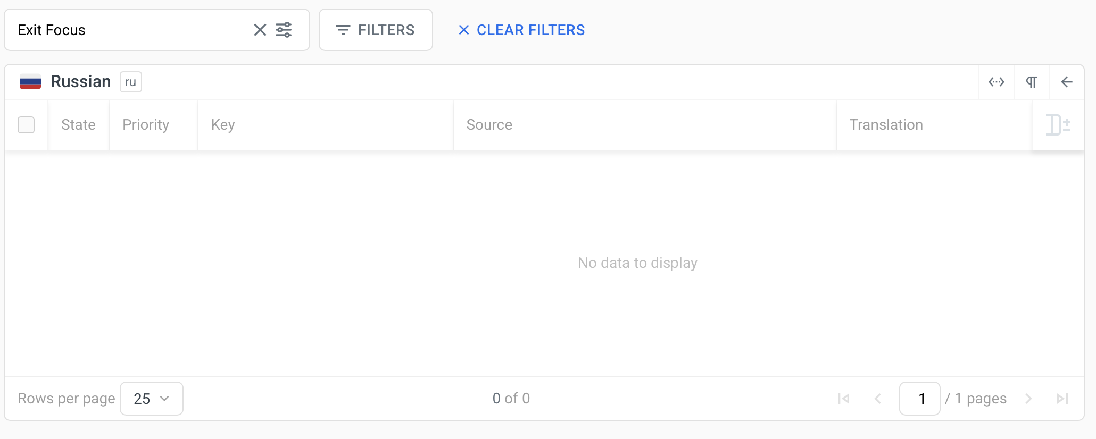Image resolution: width=1096 pixels, height=439 pixels.
Task: Click the Russian flag icon
Action: [x=30, y=82]
